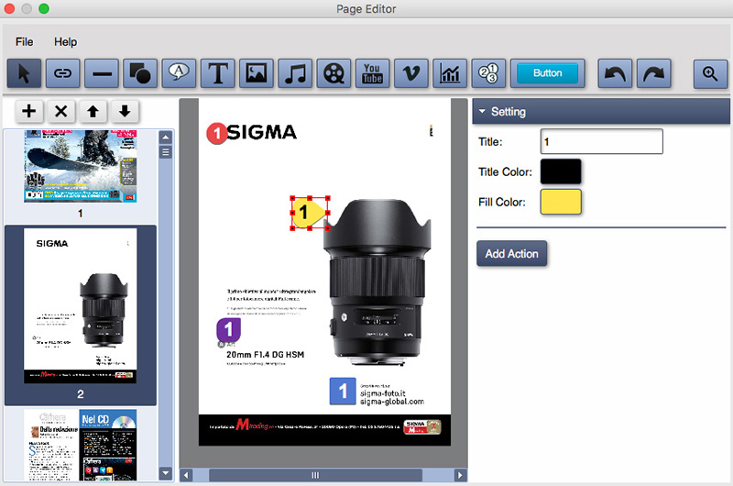The width and height of the screenshot is (733, 486).
Task: Insert video with film reel tool
Action: click(x=334, y=73)
